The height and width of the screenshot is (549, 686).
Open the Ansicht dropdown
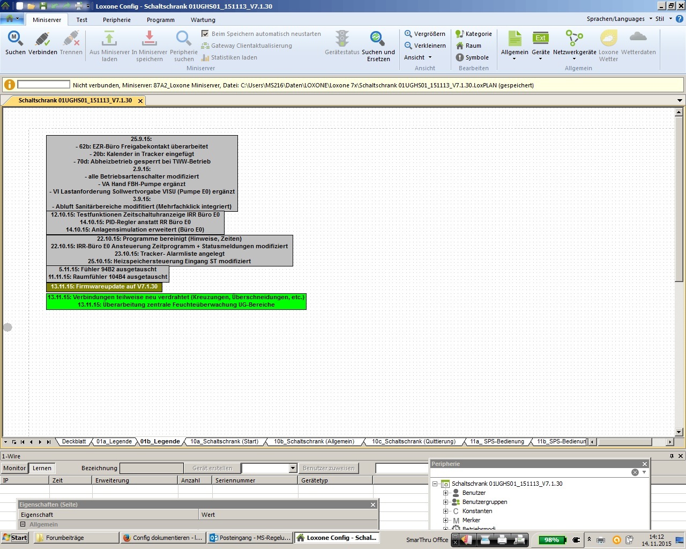click(418, 57)
